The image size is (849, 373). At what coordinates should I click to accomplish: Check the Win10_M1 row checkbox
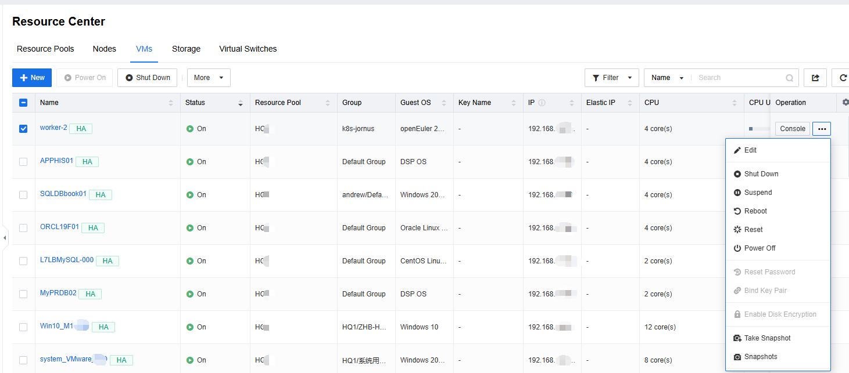[23, 327]
